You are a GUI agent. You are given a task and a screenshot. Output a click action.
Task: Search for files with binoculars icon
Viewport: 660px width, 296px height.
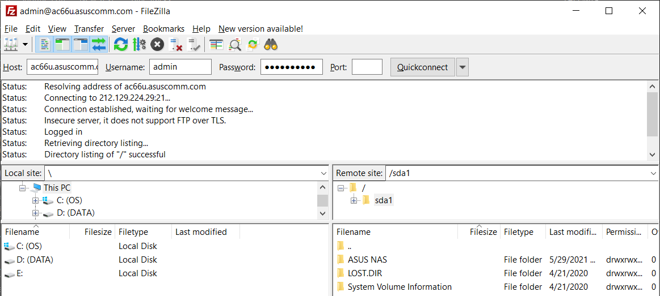(271, 44)
